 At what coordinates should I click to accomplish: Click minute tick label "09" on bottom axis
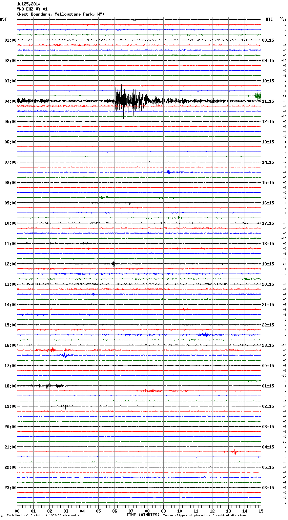pos(163,511)
